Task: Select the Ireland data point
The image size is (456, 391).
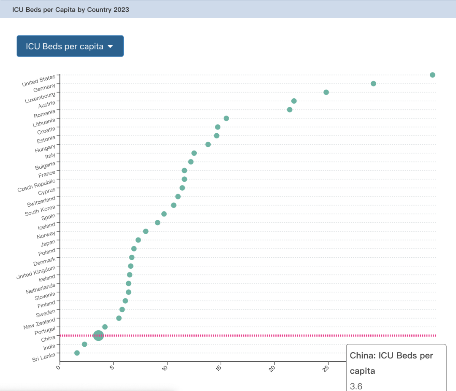Action: [x=130, y=275]
